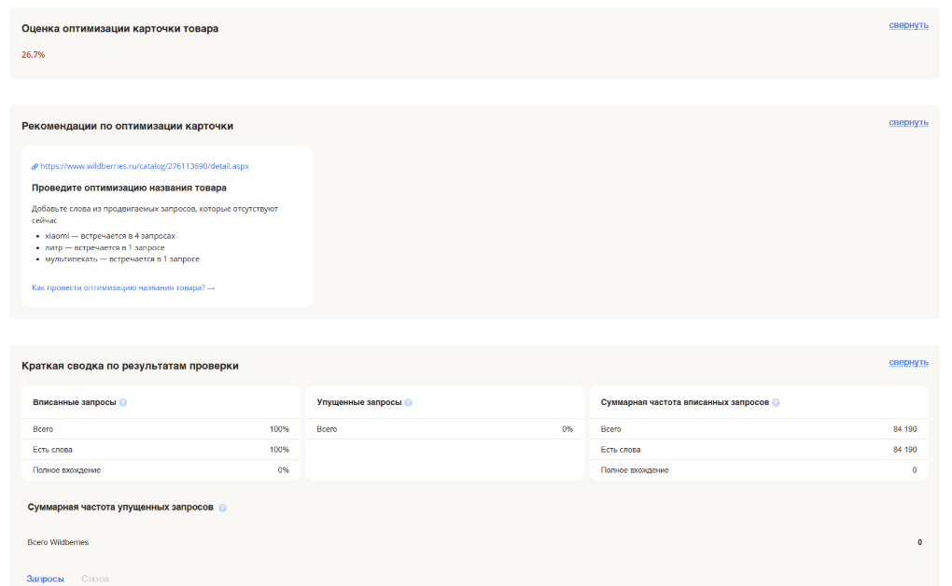Click help icon by Суммарная частота упущенных запросов

[x=222, y=508]
